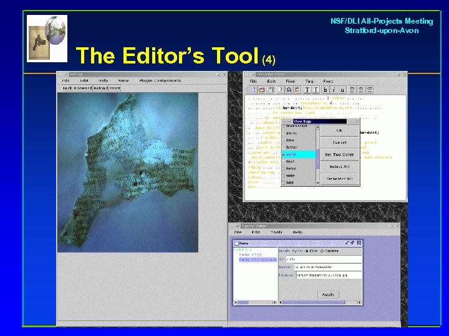The height and width of the screenshot is (336, 449).
Task: Click the tag list scroll down arrow
Action: click(317, 182)
